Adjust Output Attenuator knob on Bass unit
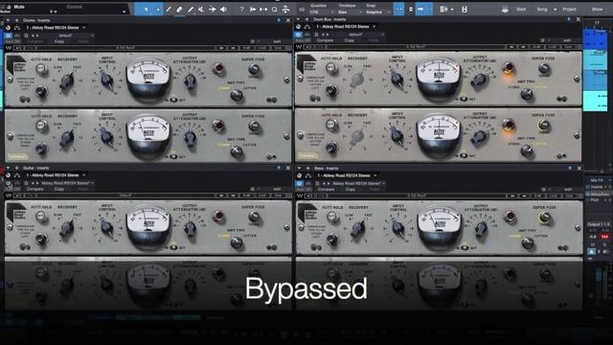The image size is (613, 345). tap(481, 228)
